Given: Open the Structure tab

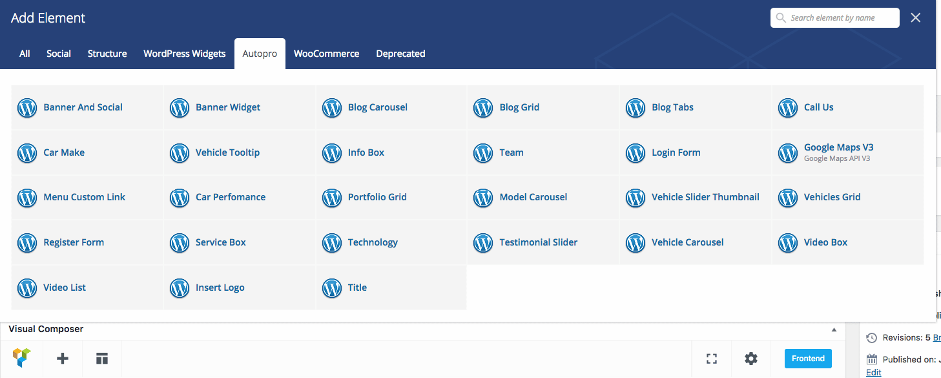Looking at the screenshot, I should [107, 54].
